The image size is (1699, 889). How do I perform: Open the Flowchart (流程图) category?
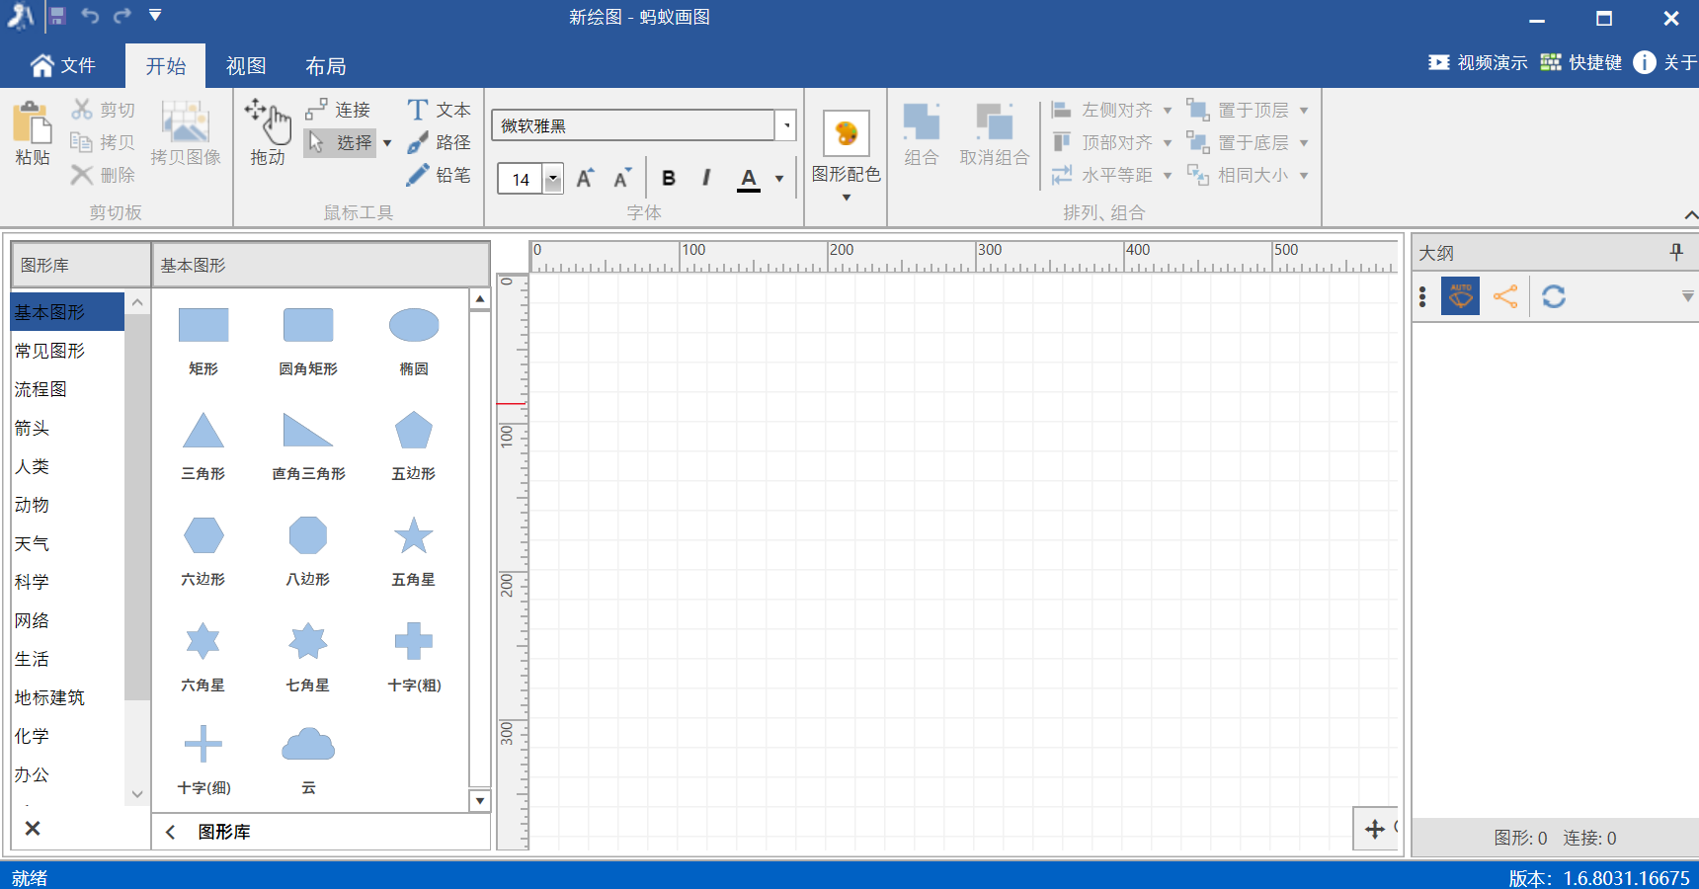[67, 389]
